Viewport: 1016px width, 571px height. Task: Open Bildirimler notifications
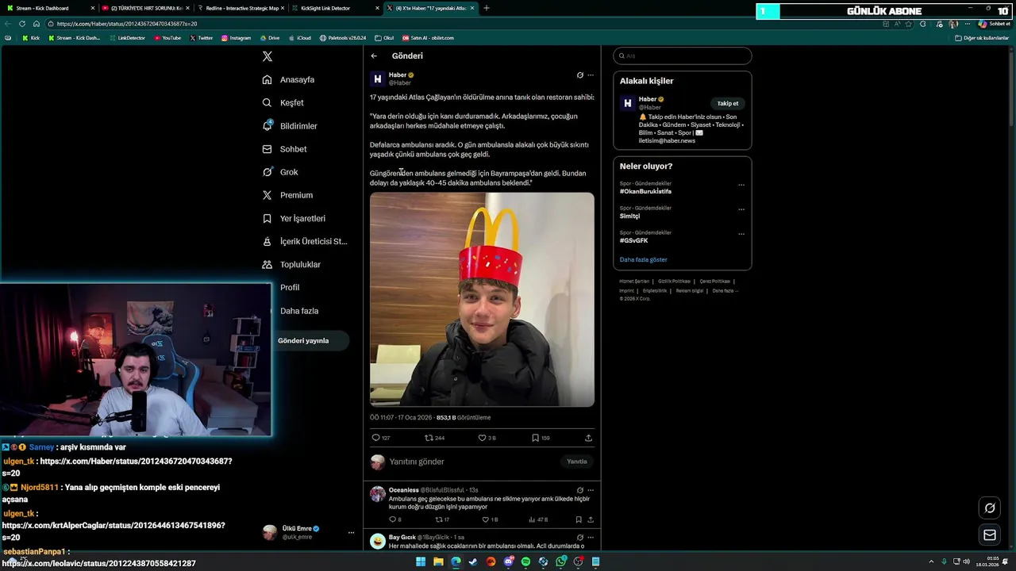(x=290, y=126)
